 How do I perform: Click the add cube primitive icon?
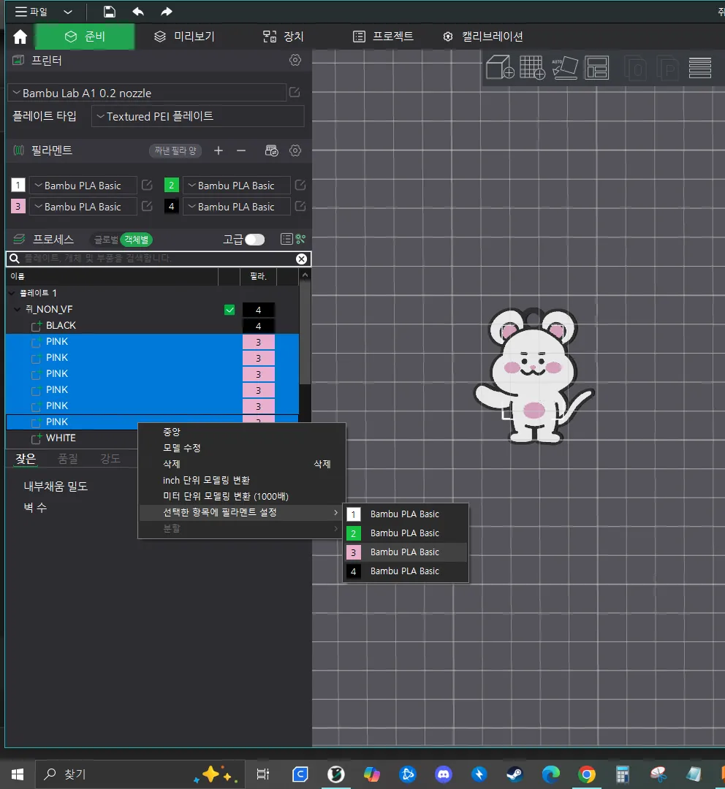coord(499,67)
